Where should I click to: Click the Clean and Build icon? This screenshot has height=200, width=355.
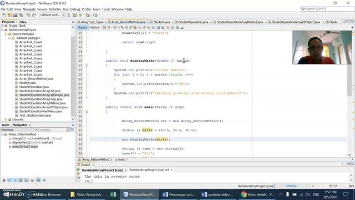[x=74, y=15]
